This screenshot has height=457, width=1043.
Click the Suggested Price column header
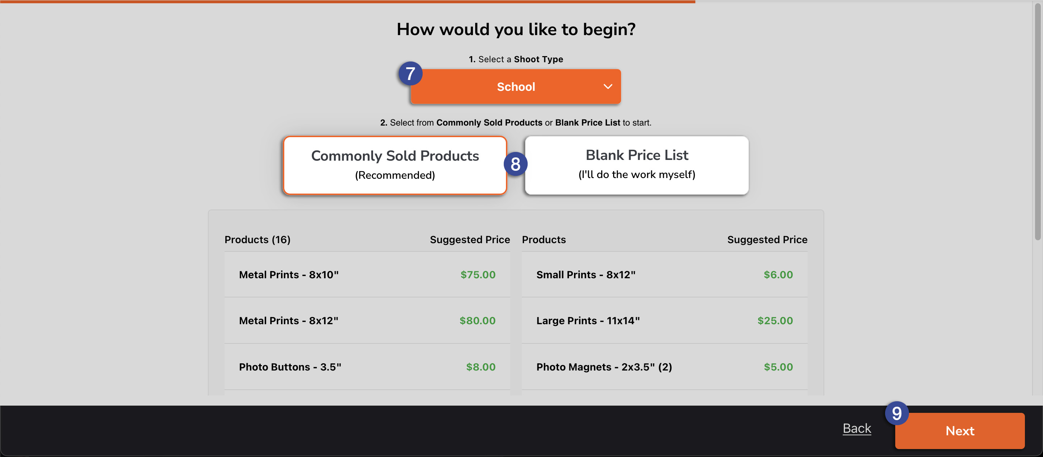click(x=470, y=239)
